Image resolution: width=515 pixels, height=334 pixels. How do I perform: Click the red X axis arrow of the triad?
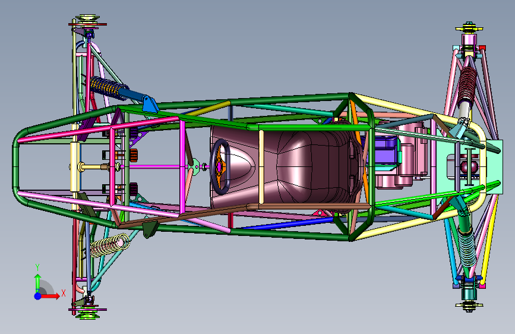50,296
